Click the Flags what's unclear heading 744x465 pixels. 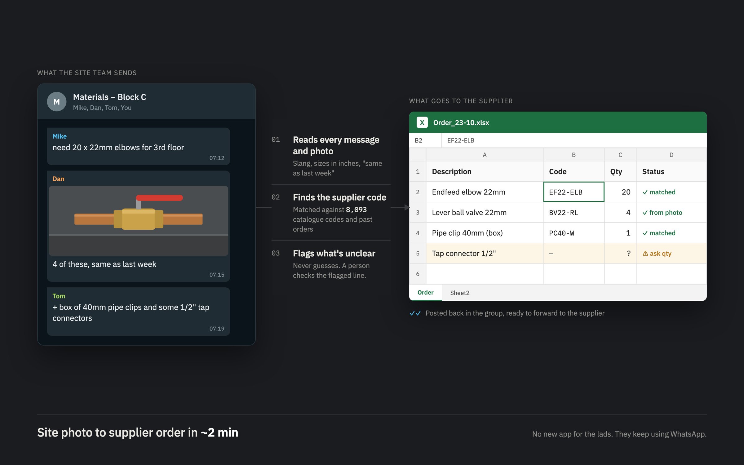tap(334, 253)
